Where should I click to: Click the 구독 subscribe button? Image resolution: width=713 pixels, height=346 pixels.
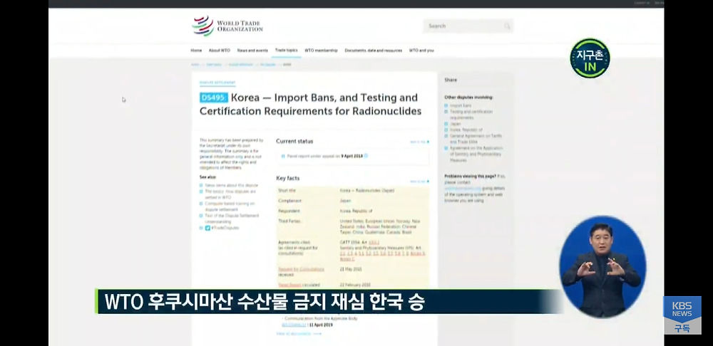pyautogui.click(x=682, y=328)
